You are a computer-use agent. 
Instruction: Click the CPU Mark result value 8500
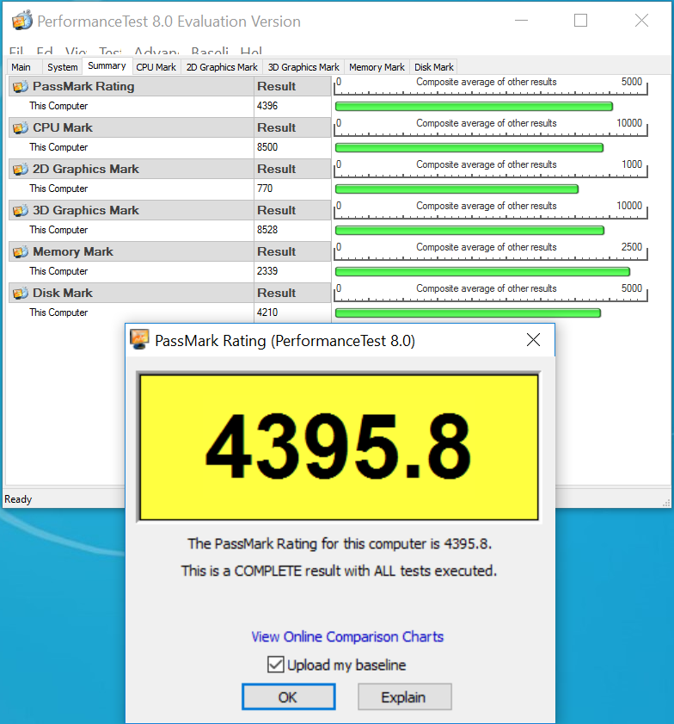point(267,147)
